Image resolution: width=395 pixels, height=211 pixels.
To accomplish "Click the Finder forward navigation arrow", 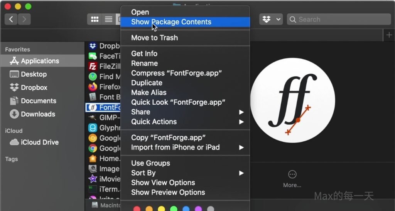I will 24,19.
